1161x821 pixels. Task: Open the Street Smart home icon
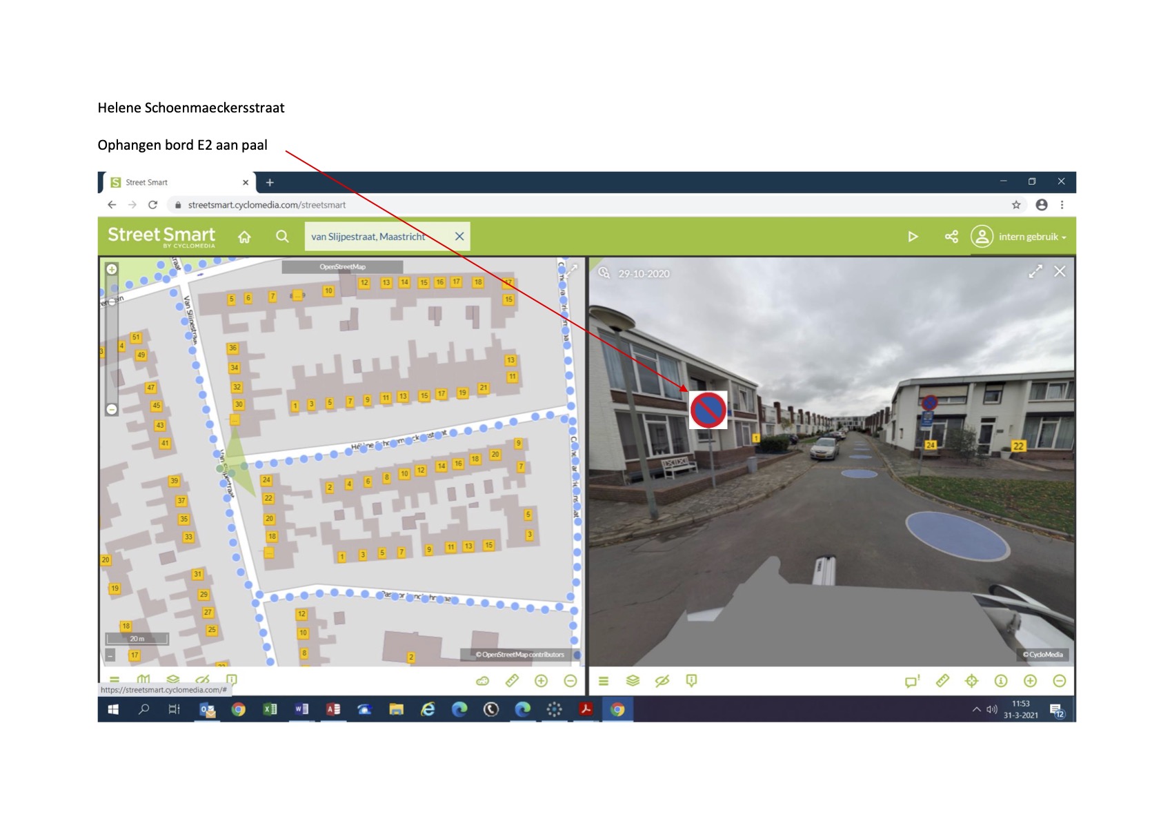tap(244, 237)
